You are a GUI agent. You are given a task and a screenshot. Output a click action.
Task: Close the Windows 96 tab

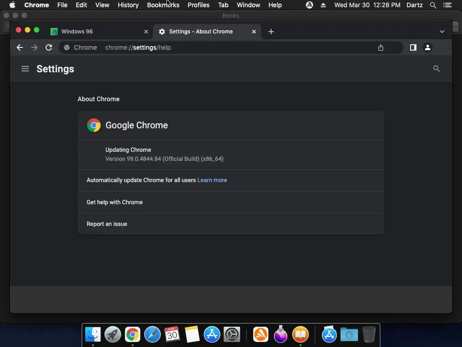(146, 32)
